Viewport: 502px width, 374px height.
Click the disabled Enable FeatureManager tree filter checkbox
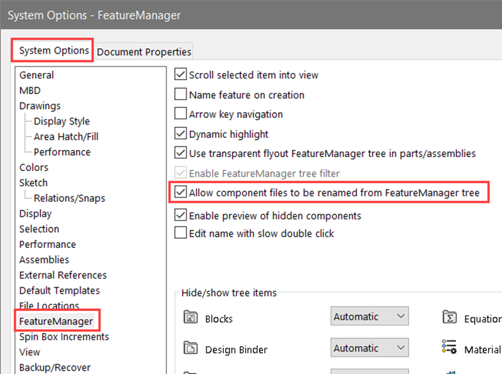pos(180,172)
